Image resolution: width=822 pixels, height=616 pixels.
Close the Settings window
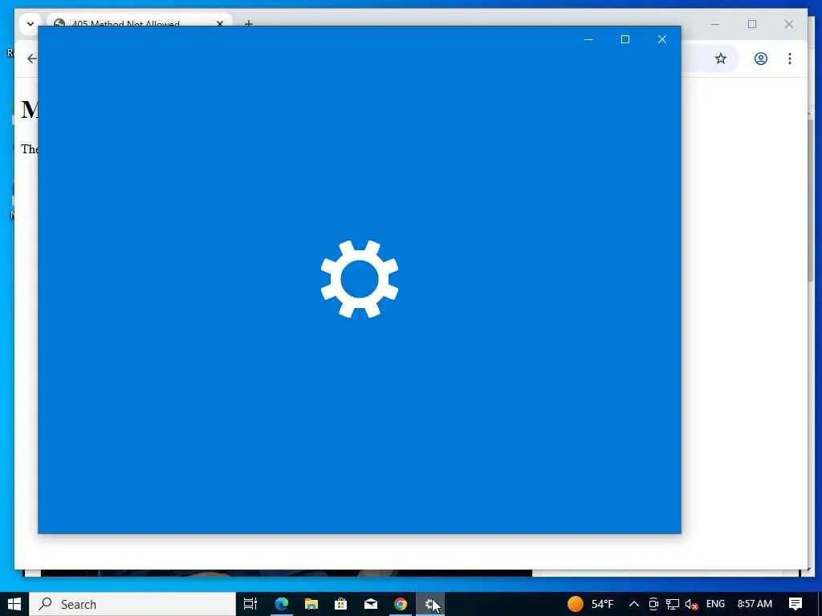click(x=662, y=39)
